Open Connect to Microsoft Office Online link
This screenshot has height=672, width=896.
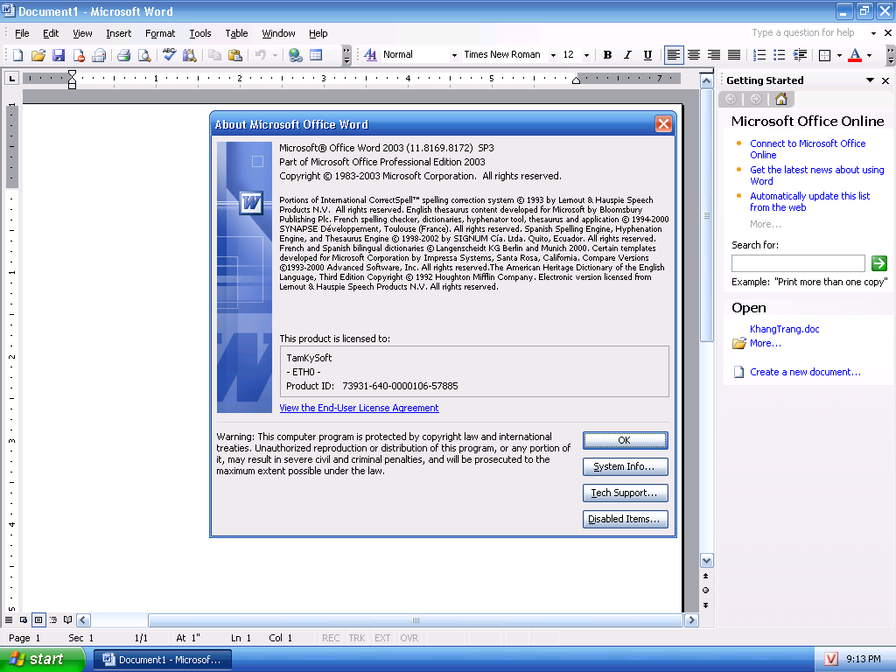pyautogui.click(x=808, y=149)
